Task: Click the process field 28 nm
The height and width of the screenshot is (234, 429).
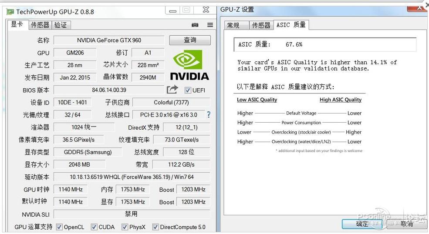Action: tap(75, 65)
